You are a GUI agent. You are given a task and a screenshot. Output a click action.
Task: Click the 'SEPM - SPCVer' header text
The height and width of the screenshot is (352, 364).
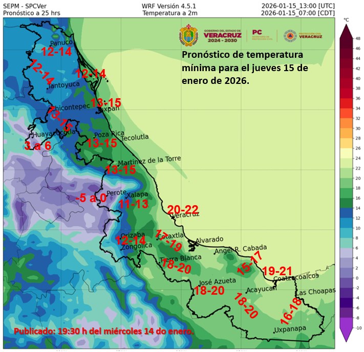click(25, 6)
